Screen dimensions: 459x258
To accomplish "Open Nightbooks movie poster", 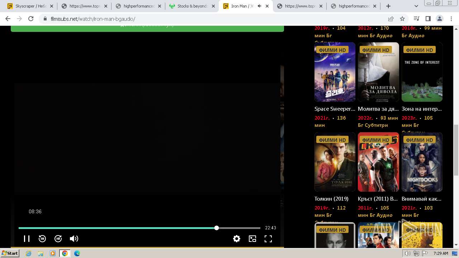I will coord(422,162).
